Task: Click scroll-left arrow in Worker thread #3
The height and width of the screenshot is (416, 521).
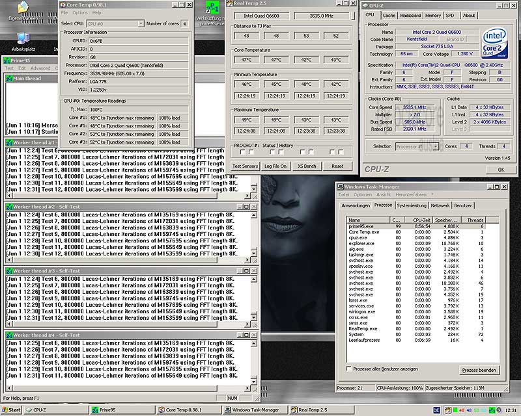Action: (x=9, y=324)
